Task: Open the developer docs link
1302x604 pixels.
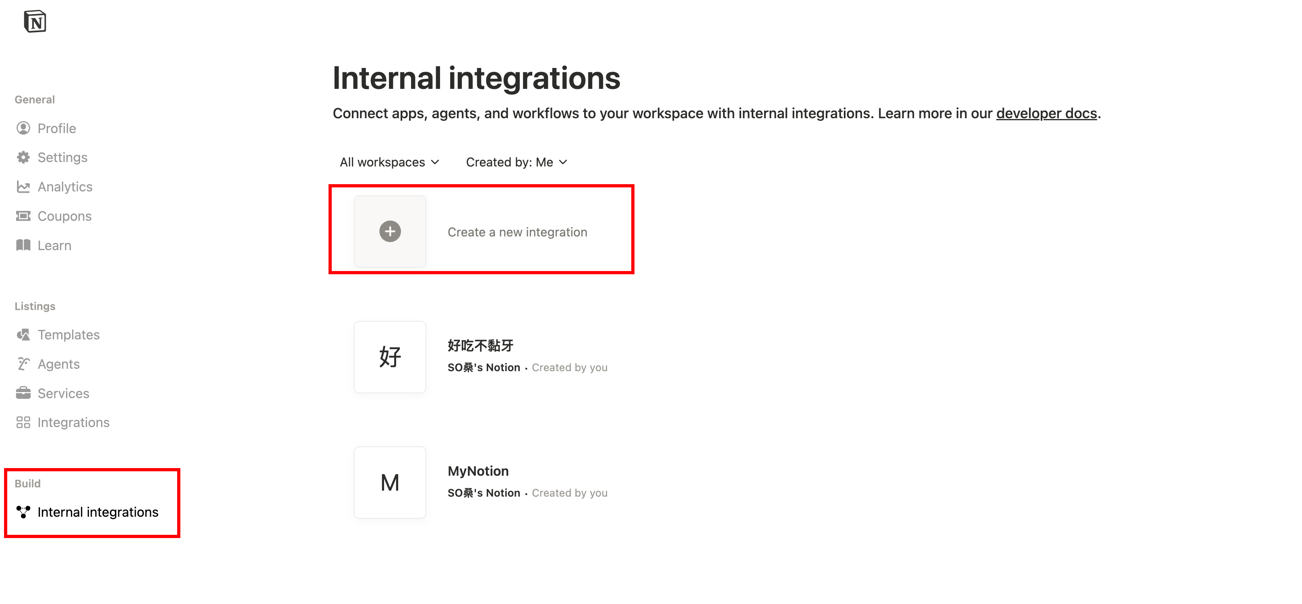Action: [1046, 114]
